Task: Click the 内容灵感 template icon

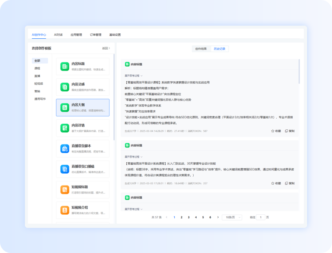Action: [65, 87]
